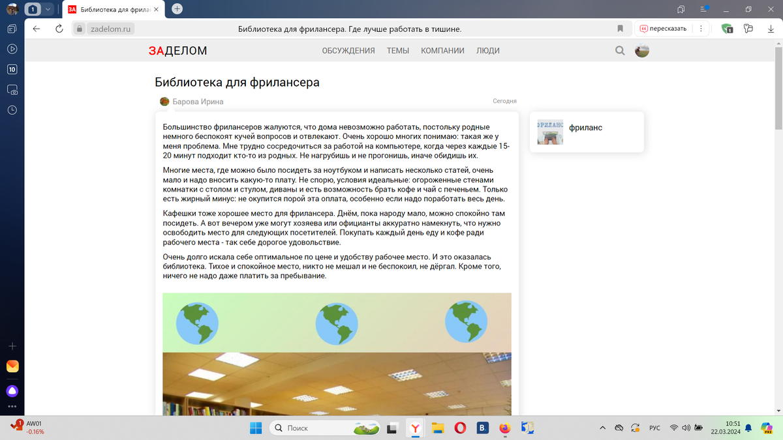Open the notification bell in tray
The height and width of the screenshot is (440, 783).
(x=748, y=428)
